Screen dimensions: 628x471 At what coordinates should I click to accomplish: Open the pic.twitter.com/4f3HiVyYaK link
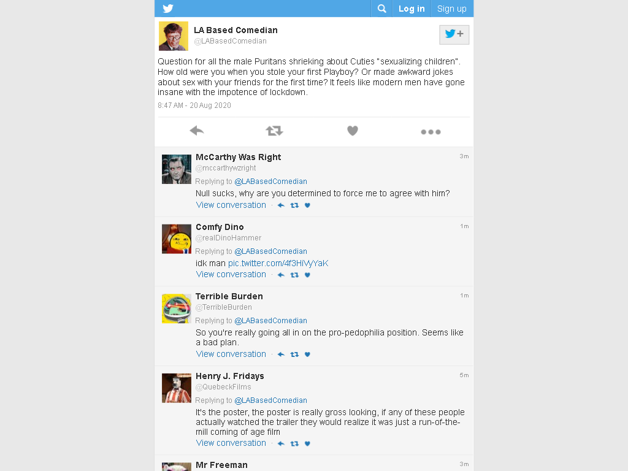278,263
